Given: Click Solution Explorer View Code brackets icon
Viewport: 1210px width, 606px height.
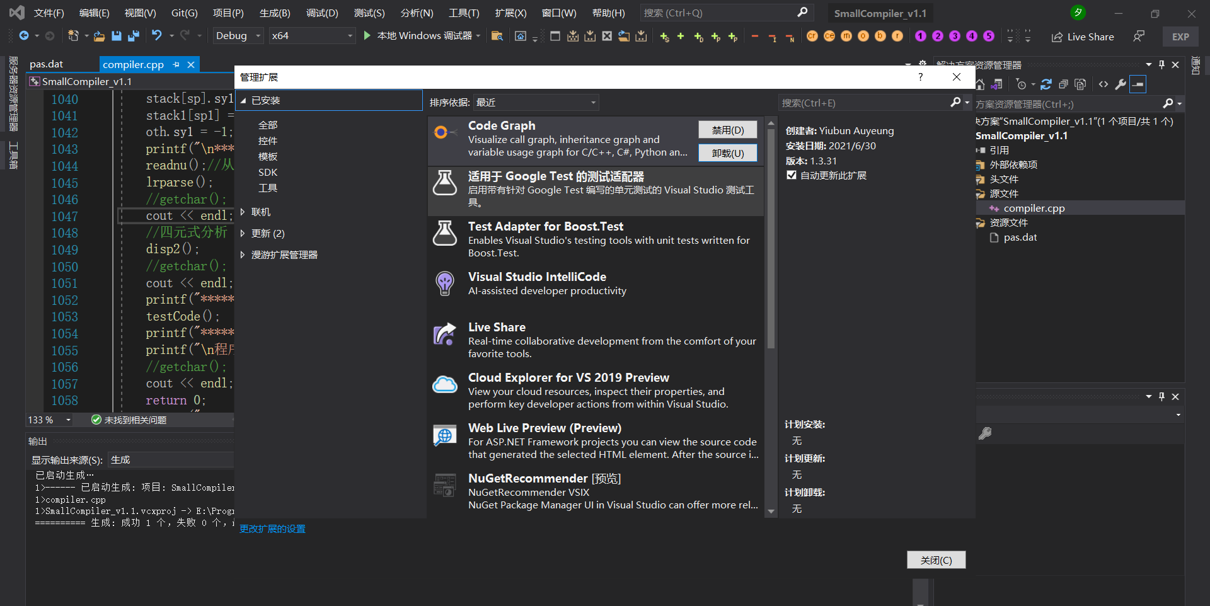Looking at the screenshot, I should 1103,84.
